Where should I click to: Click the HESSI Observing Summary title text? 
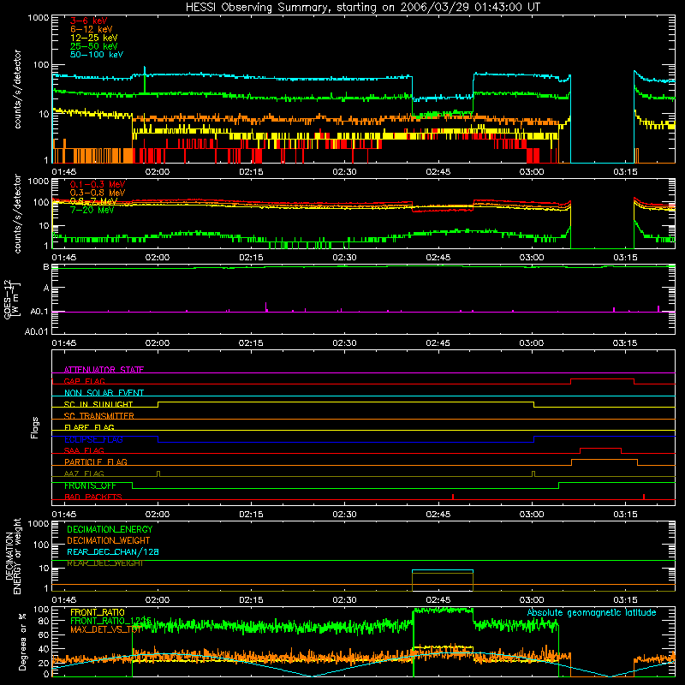(362, 8)
